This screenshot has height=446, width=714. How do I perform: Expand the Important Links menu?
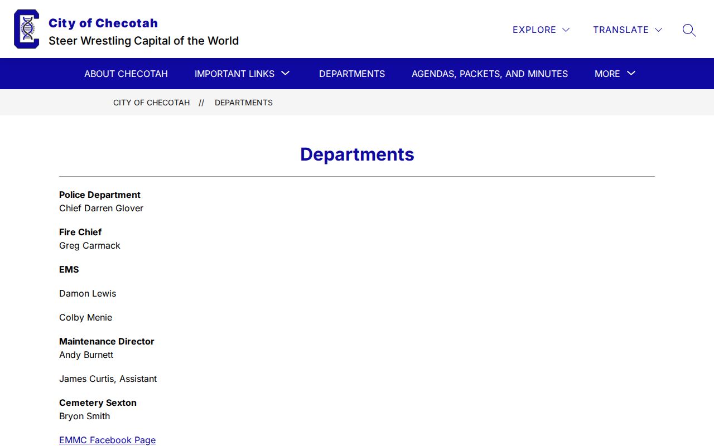click(243, 74)
